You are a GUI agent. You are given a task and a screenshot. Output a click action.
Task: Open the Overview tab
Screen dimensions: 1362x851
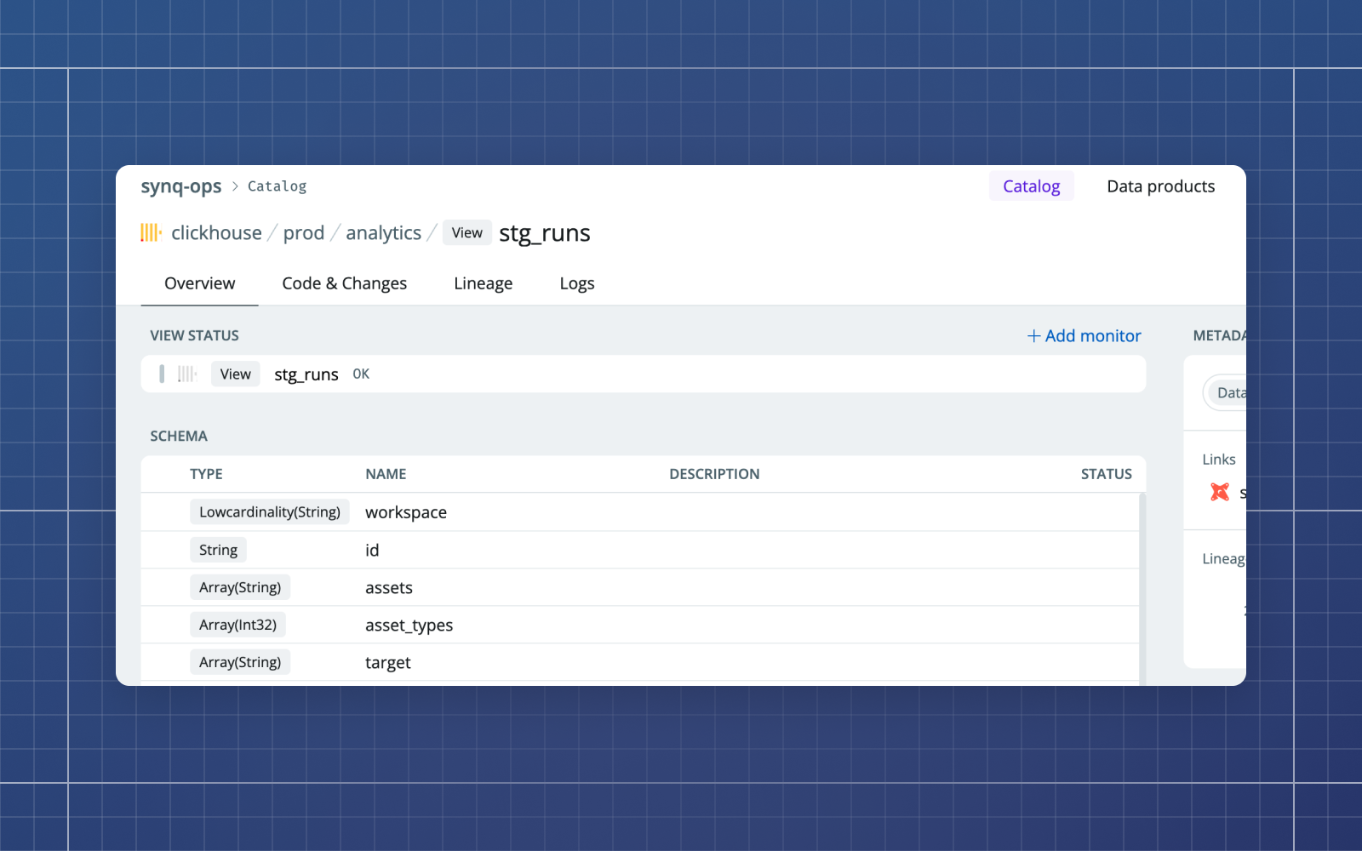[x=199, y=283]
